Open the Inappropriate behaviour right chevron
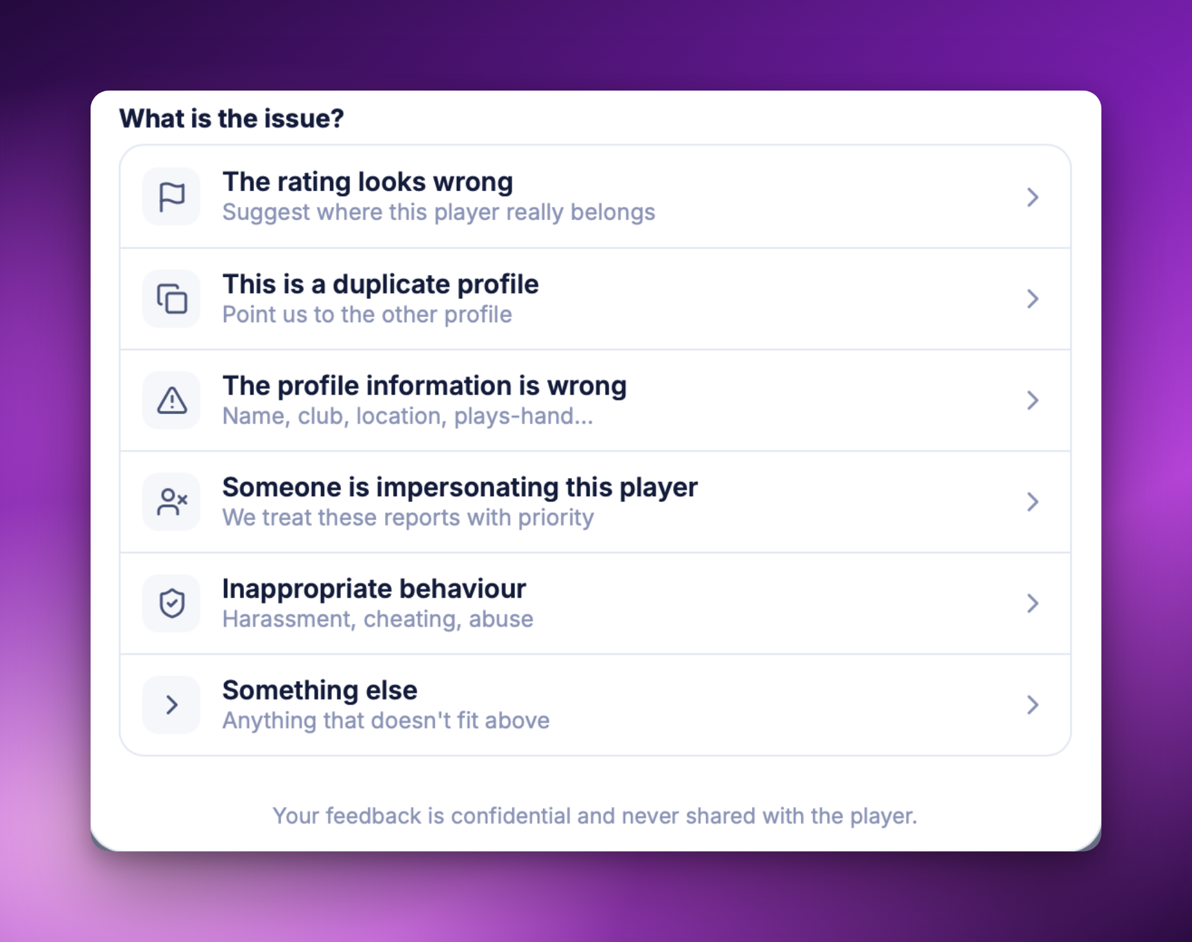The image size is (1192, 942). pyautogui.click(x=1032, y=603)
